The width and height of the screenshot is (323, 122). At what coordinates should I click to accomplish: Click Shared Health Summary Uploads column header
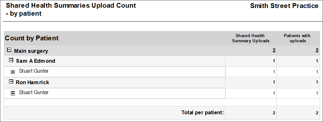[251, 38]
